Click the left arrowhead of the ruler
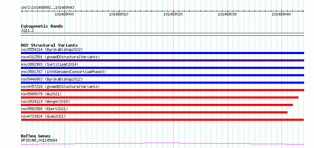 [22, 11]
